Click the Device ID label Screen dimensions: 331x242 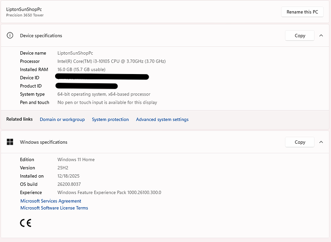click(30, 78)
